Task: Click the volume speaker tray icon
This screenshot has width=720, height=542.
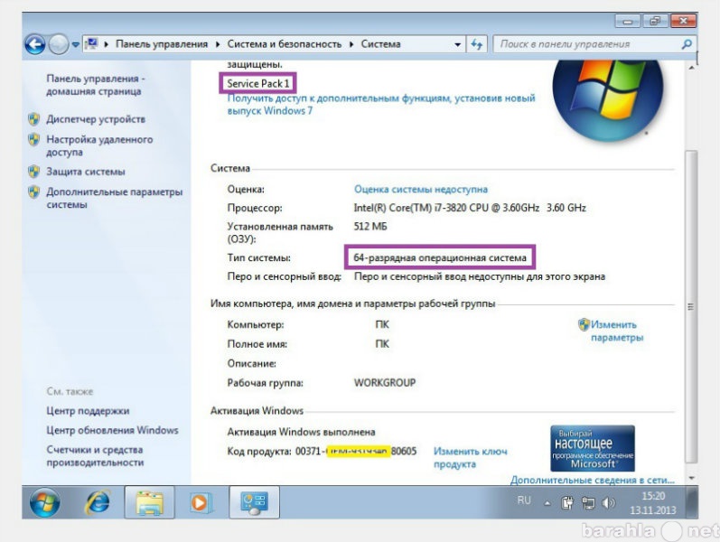Action: tap(608, 503)
